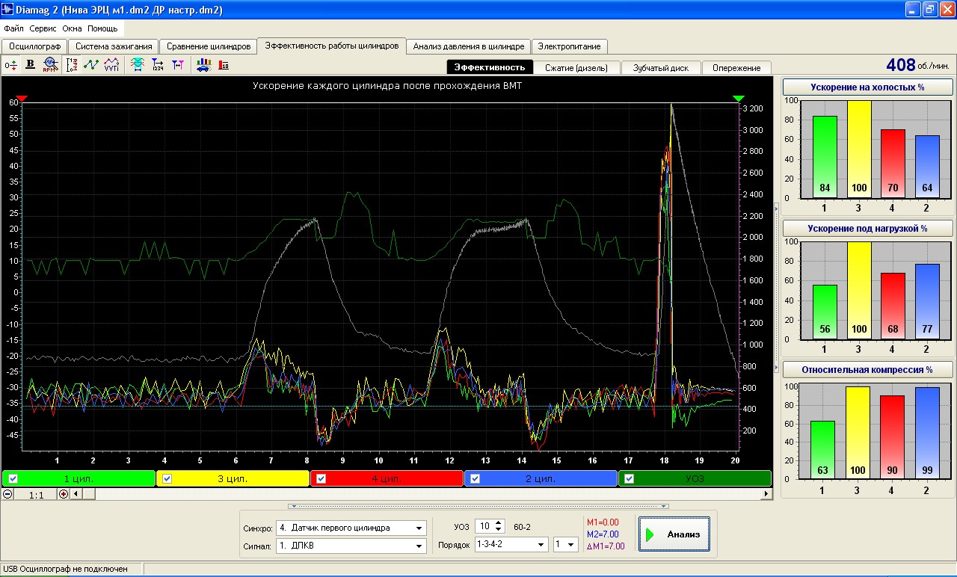Image resolution: width=957 pixels, height=577 pixels.
Task: Toggle the 2 цил. trace checkbox
Action: [475, 479]
